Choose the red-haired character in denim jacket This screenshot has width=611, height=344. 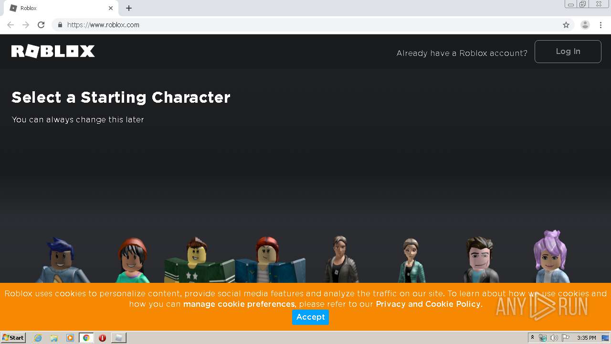coord(270,260)
